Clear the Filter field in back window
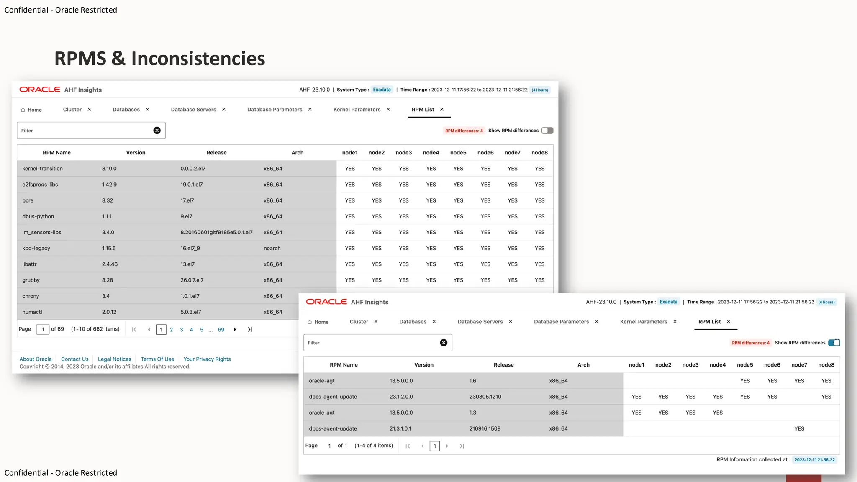This screenshot has width=857, height=482. tap(157, 131)
